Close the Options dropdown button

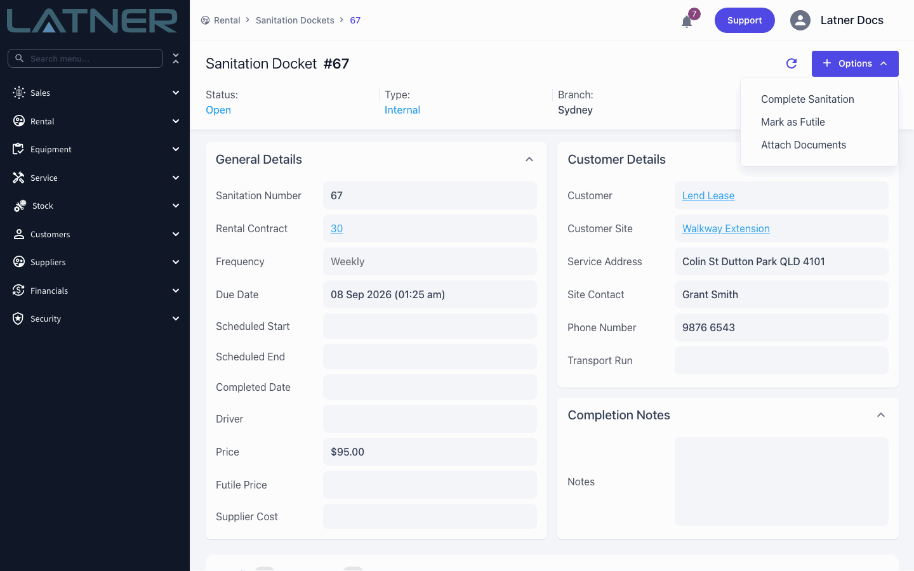click(855, 63)
